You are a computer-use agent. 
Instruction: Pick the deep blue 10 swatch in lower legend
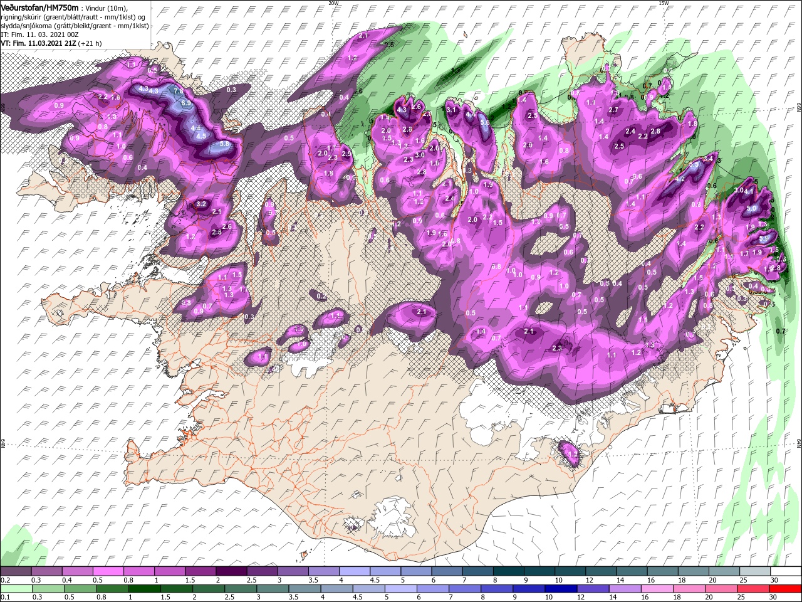561,589
